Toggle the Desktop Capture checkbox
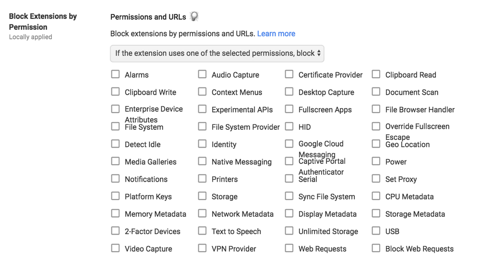This screenshot has height=258, width=480. (x=289, y=92)
